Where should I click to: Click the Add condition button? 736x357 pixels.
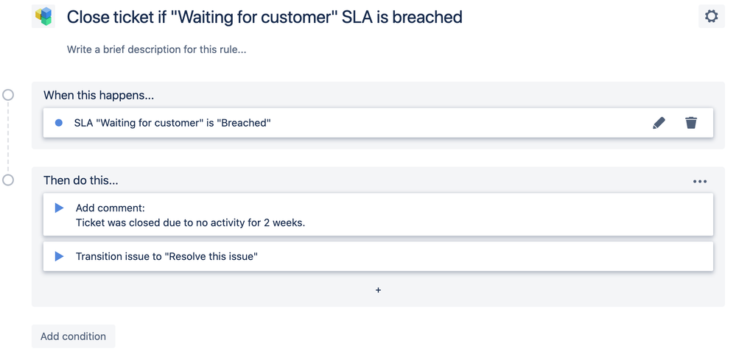coord(73,336)
